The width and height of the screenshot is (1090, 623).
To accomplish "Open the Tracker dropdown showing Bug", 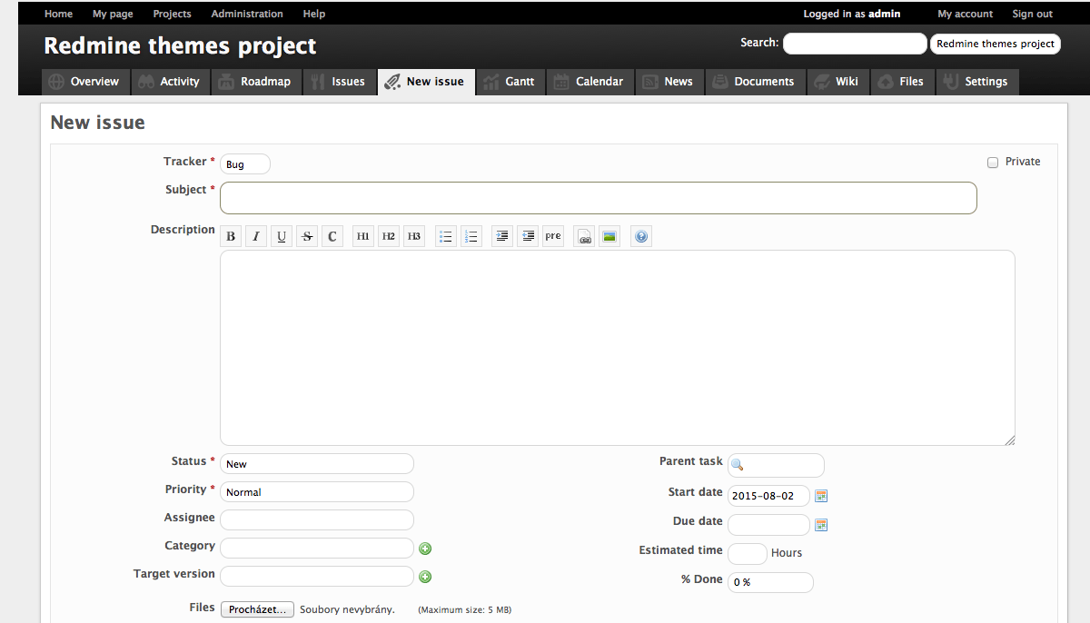I will point(245,164).
